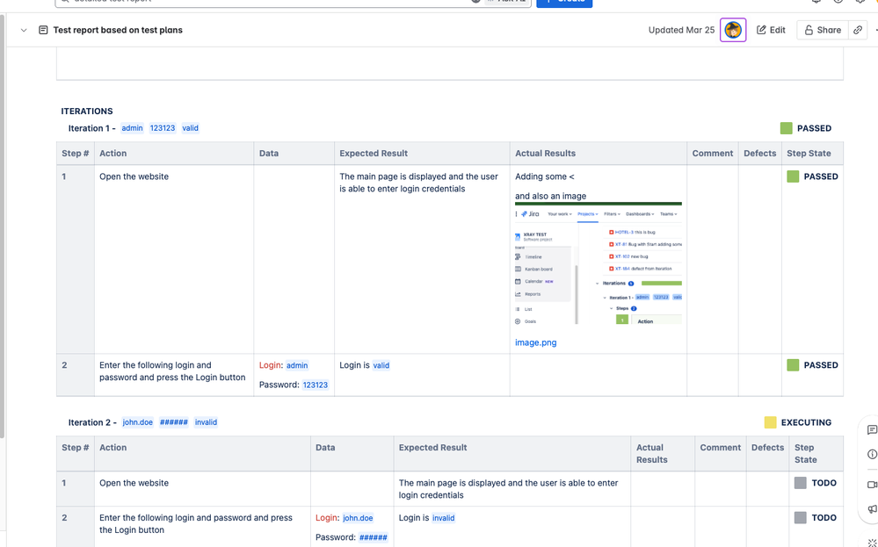Viewport: 878px width, 547px height.
Task: Click the copy page link icon
Action: click(x=858, y=29)
